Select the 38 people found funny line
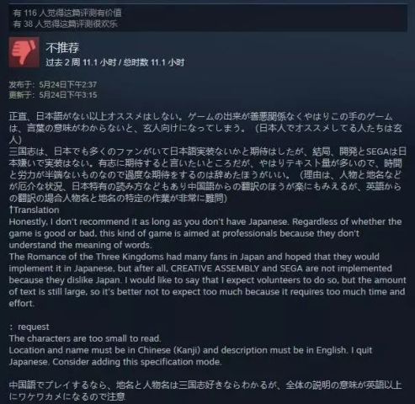Screen dimensions: 415x404 point(65,24)
